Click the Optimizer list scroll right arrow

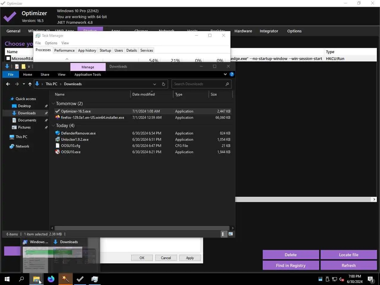[x=374, y=199]
